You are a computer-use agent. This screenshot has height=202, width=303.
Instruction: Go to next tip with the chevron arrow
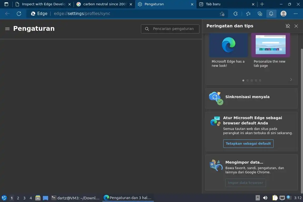(291, 79)
